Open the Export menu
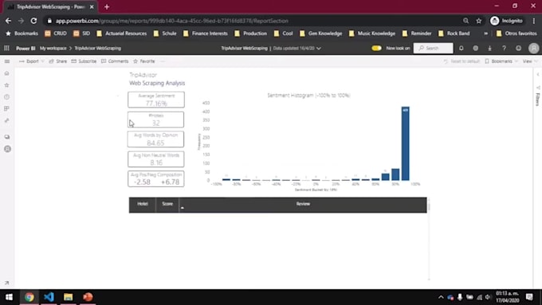Image resolution: width=542 pixels, height=305 pixels. click(31, 61)
